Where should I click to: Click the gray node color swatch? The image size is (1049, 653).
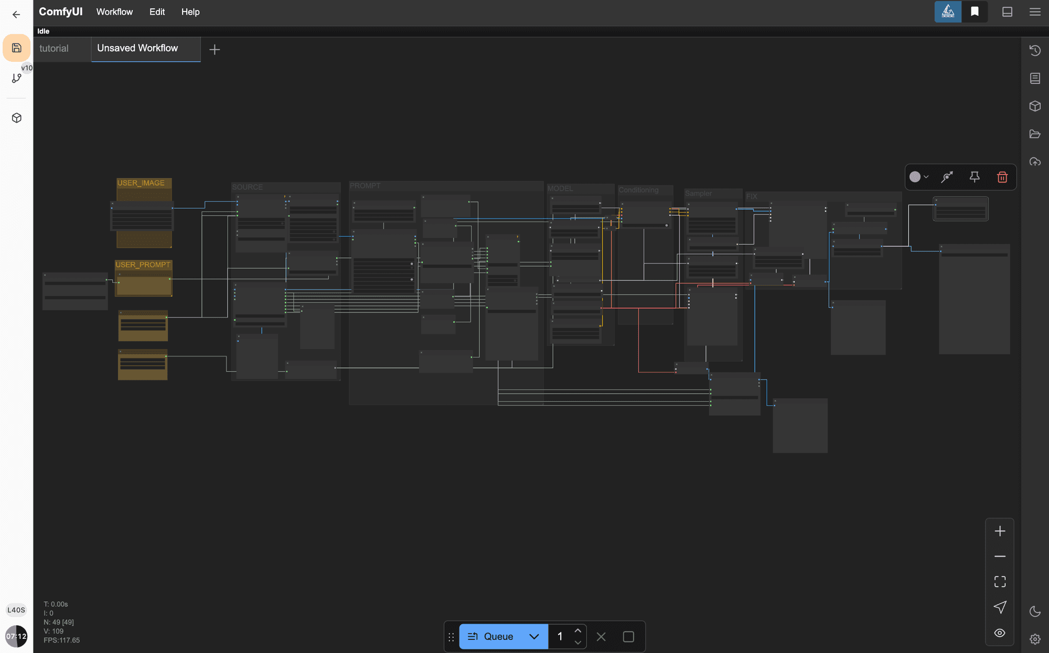[x=915, y=177]
